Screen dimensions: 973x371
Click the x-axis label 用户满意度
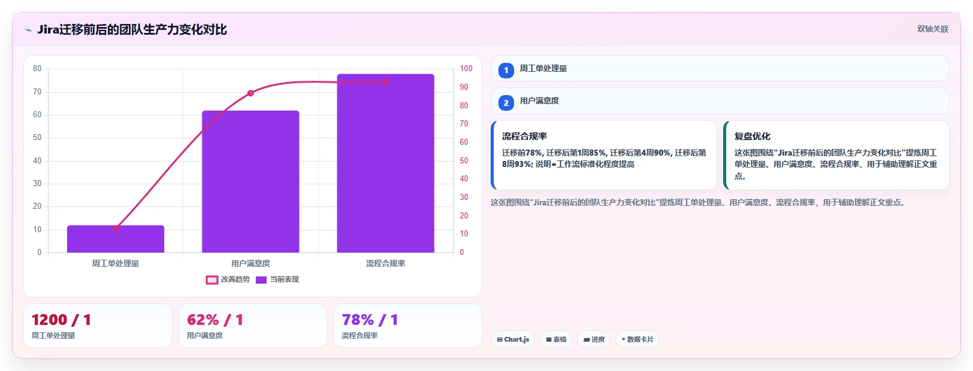click(x=250, y=263)
